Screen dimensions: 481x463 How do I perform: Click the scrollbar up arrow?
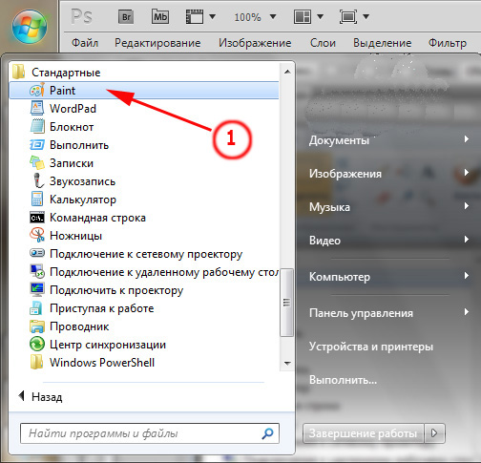coord(287,72)
